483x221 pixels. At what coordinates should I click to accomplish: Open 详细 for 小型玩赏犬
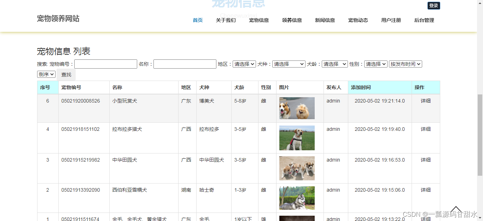(426, 101)
